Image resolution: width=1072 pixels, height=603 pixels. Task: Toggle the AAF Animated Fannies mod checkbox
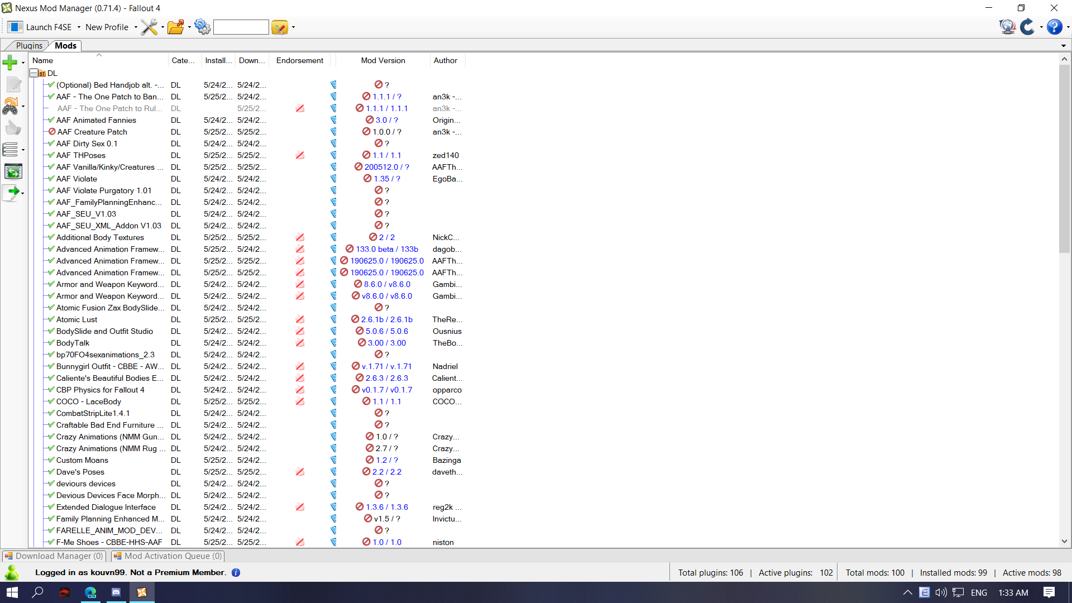coord(51,120)
